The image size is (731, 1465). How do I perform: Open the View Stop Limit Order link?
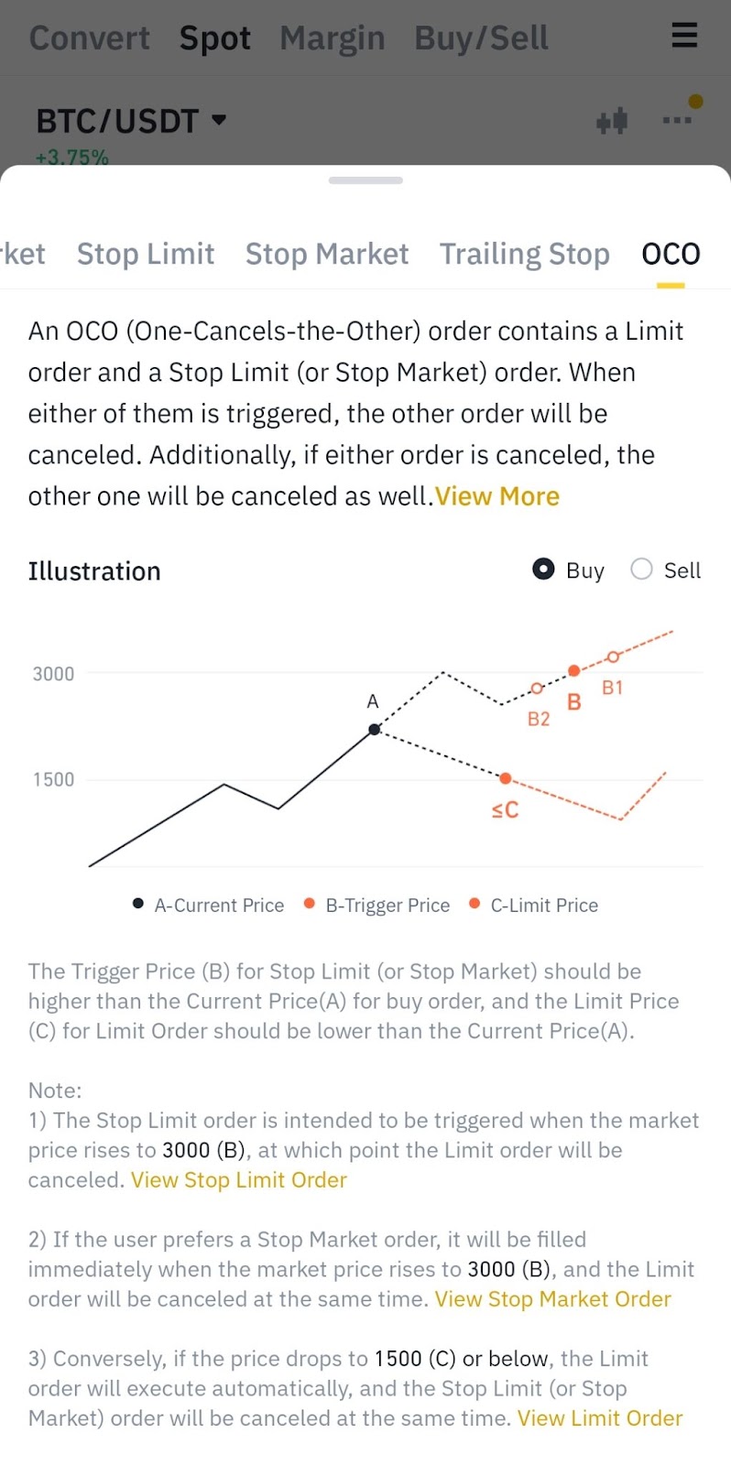coord(239,1179)
